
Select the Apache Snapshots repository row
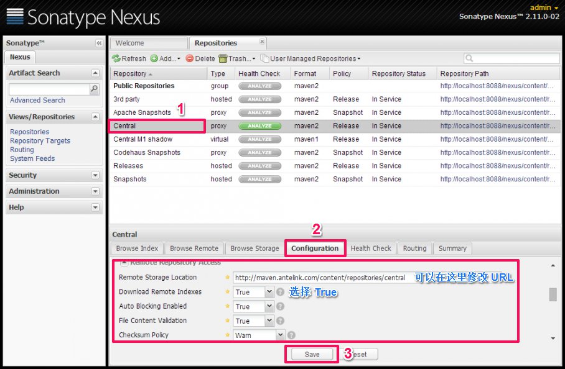coord(335,112)
